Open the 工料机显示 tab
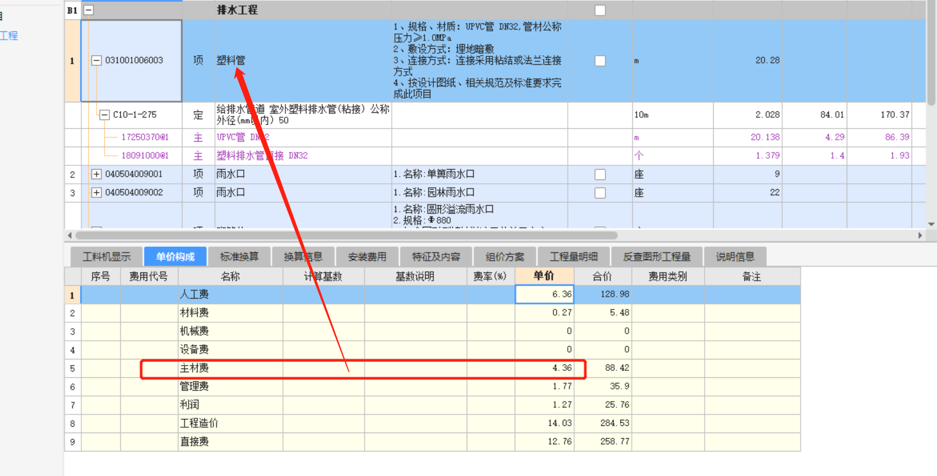 click(x=106, y=256)
